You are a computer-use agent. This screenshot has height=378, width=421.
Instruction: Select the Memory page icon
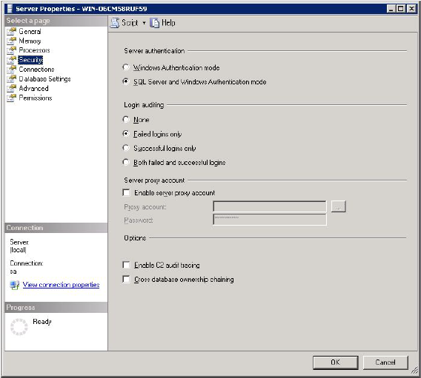point(11,41)
